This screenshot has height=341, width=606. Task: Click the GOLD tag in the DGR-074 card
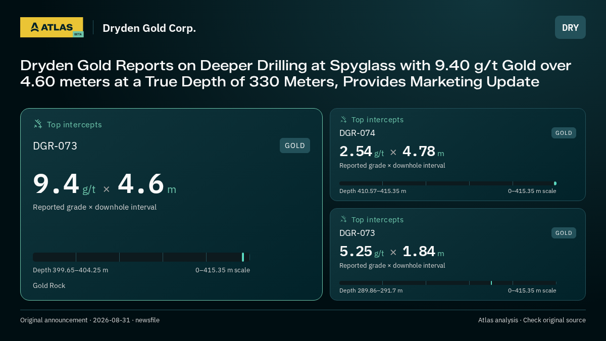tap(564, 133)
